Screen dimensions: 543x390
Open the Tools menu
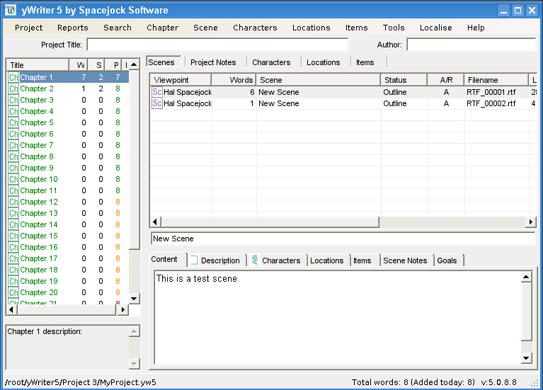click(394, 28)
